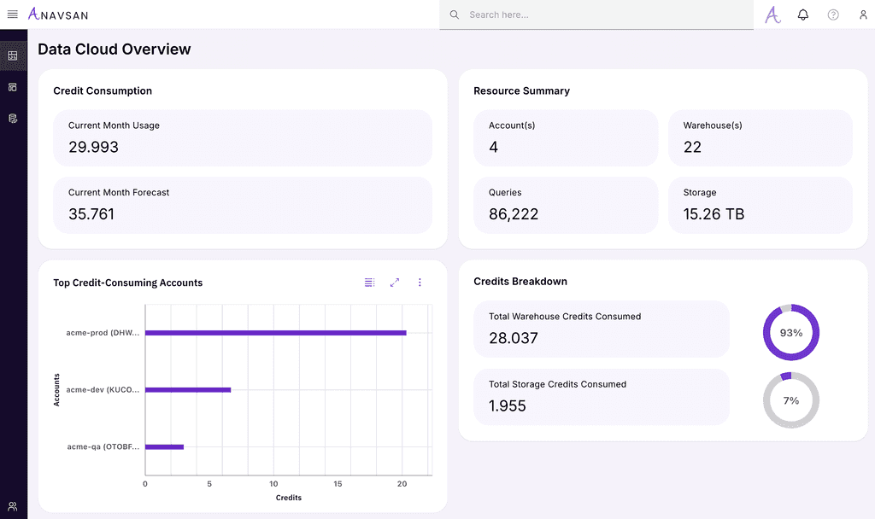Screen dimensions: 875x519
Task: Click the value '28.037'
Action: (x=514, y=338)
